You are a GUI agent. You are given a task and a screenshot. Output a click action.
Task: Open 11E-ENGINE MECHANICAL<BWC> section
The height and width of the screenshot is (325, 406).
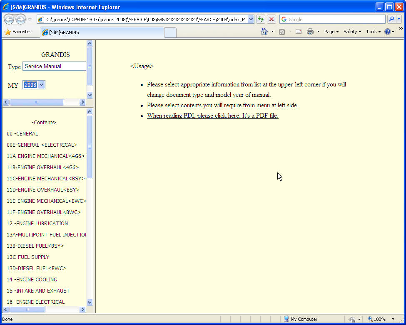(46, 201)
